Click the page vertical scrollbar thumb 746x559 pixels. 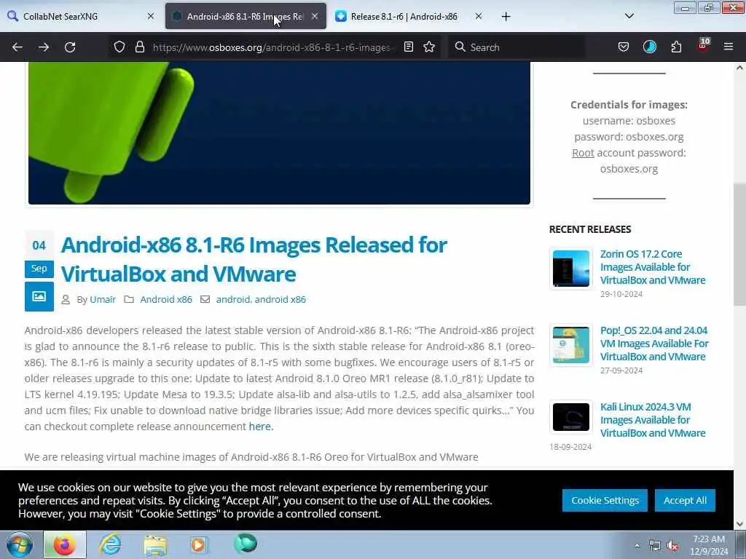tap(740, 245)
